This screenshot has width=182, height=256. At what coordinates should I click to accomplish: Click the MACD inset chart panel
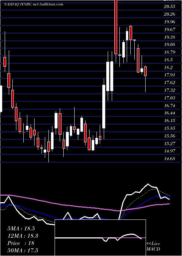(x=100, y=238)
